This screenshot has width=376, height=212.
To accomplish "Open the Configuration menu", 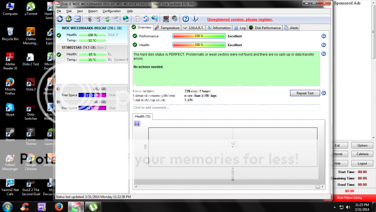I will tap(111, 11).
